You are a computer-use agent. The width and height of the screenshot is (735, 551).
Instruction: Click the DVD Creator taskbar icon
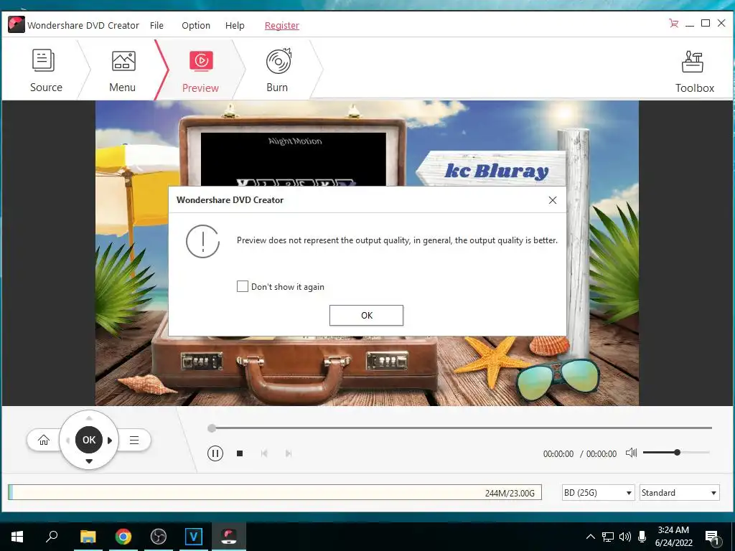point(229,537)
